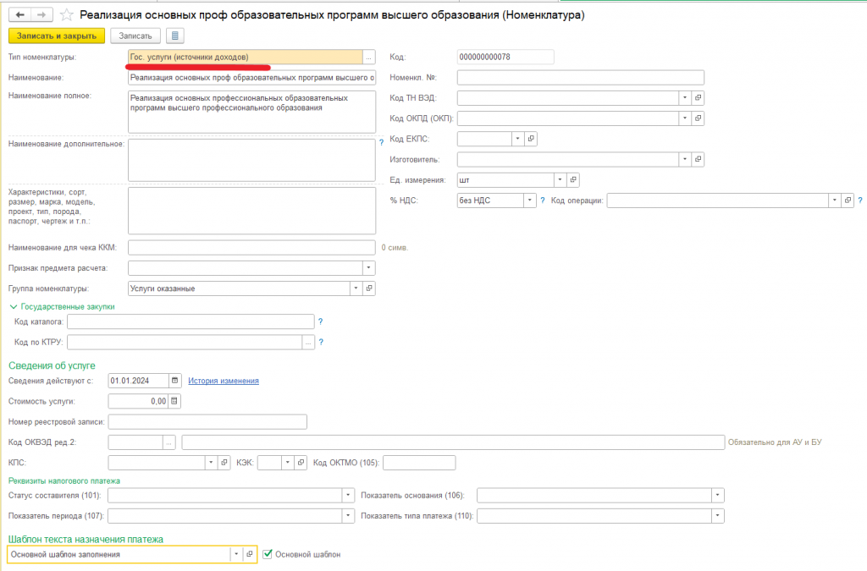Expand the Группа номенклатуры dropdown
The height and width of the screenshot is (571, 867).
(356, 288)
